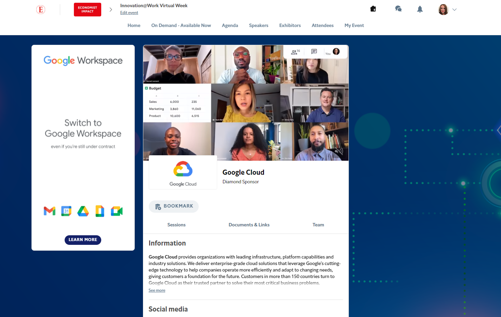
Task: Click the Edit event link
Action: coord(129,13)
